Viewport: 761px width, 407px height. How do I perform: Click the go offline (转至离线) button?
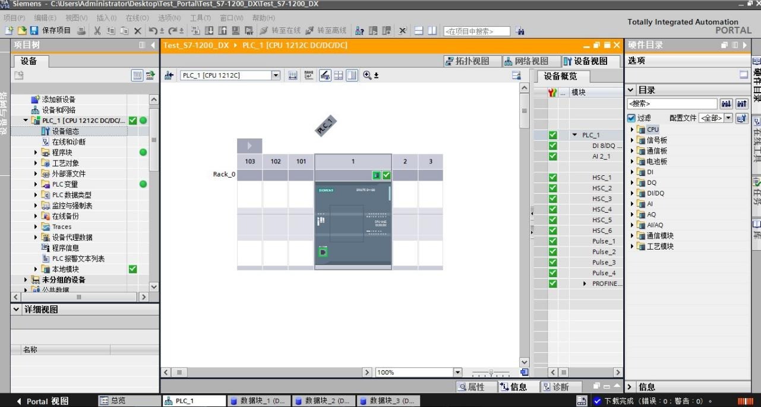pyautogui.click(x=326, y=30)
